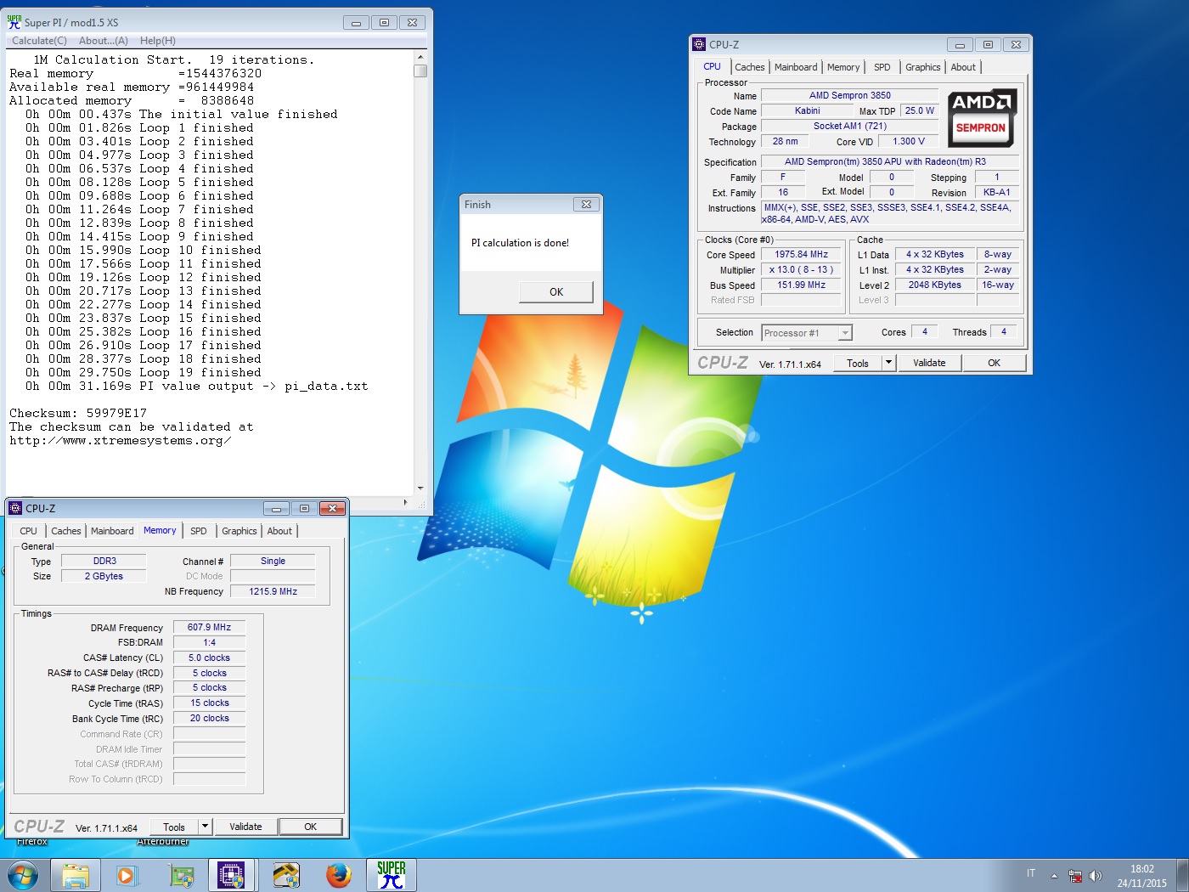Viewport: 1189px width, 892px height.
Task: Click the Name field AMD Sempron 3850
Action: (x=849, y=95)
